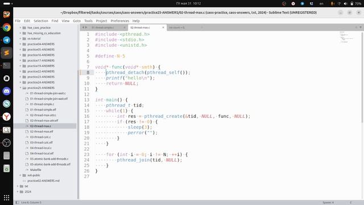
Task: Click the Telegram tray icon in the top bar
Action: [302, 3]
